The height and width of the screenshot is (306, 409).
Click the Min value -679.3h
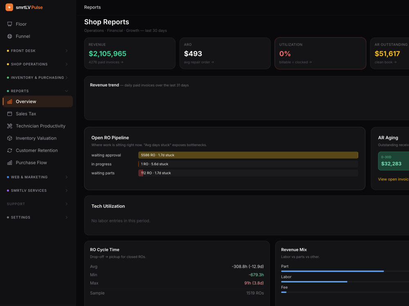pyautogui.click(x=256, y=275)
